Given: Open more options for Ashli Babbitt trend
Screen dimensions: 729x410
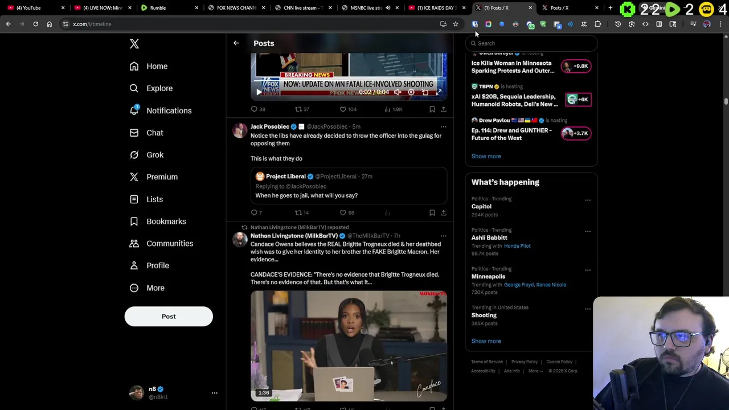Looking at the screenshot, I should click(x=588, y=232).
